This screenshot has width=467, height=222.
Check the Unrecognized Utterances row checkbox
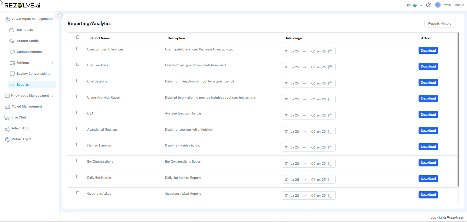click(x=78, y=48)
